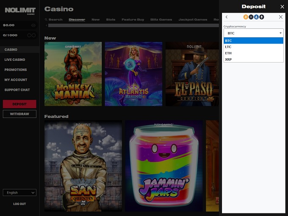Close the inner payment form with the X
The width and height of the screenshot is (288, 216).
click(280, 17)
